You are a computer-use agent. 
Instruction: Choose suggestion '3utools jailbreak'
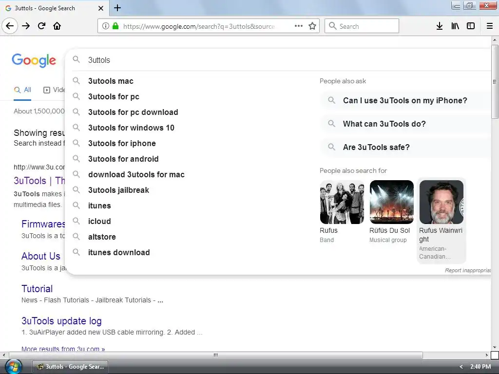click(x=118, y=190)
